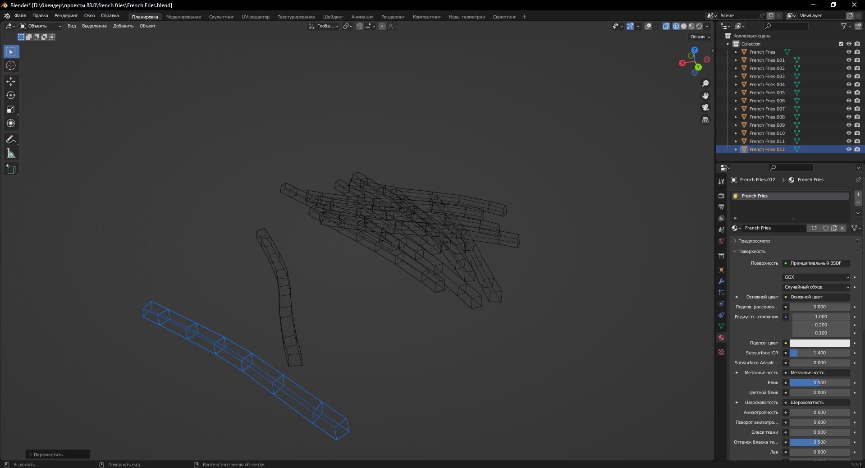865x468 pixels.
Task: Collapse the 'Поверхность' panel
Action: click(751, 252)
